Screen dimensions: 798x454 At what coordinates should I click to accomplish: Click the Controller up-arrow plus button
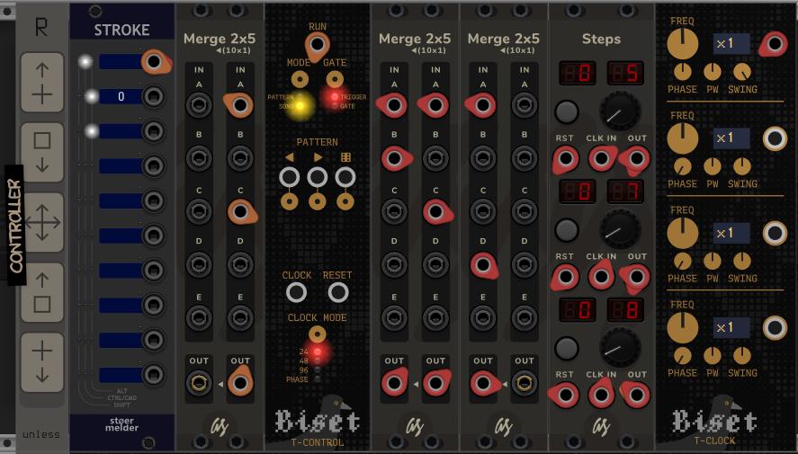pos(42,83)
